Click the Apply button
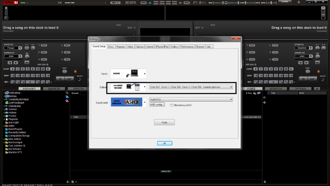330x186 pixels. (164, 122)
